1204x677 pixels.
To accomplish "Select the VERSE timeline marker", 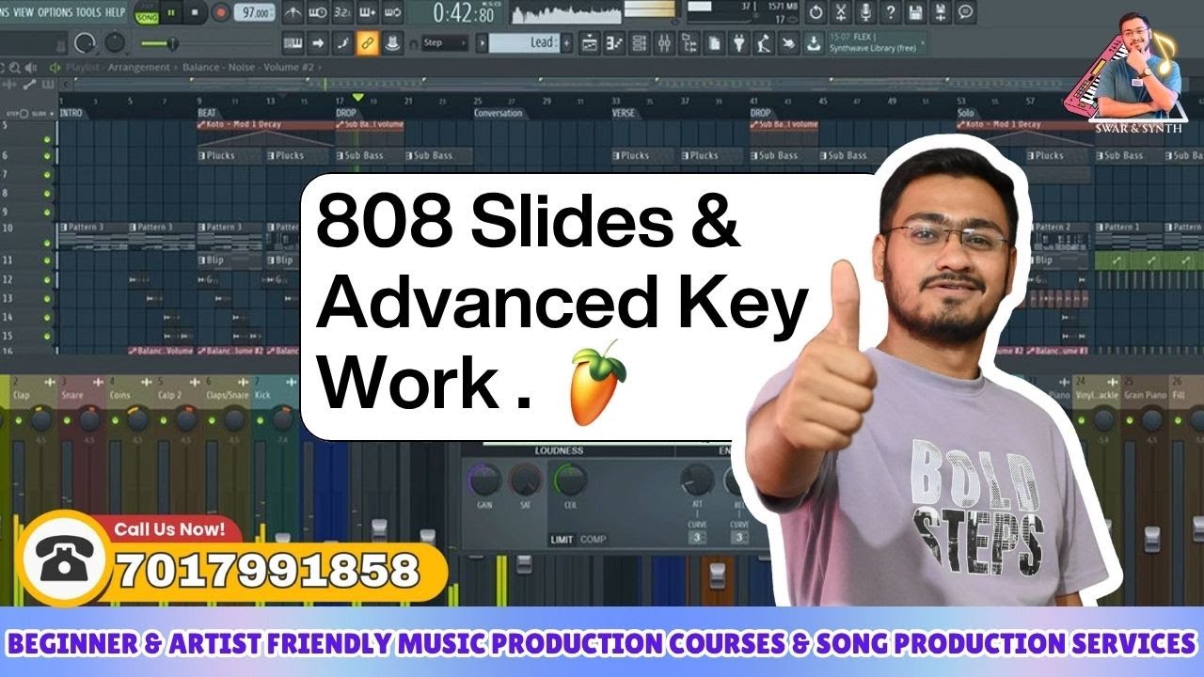I will point(624,113).
